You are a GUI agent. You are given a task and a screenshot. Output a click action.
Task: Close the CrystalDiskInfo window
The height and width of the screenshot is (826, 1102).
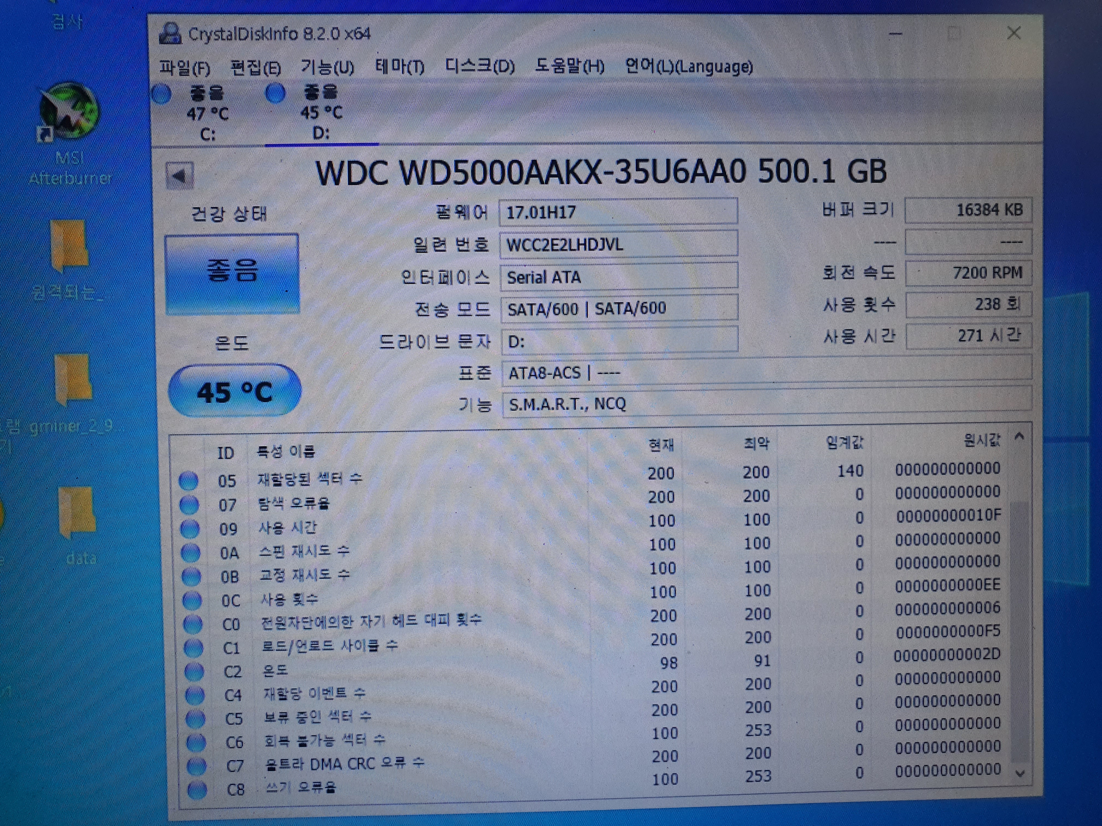(1013, 33)
